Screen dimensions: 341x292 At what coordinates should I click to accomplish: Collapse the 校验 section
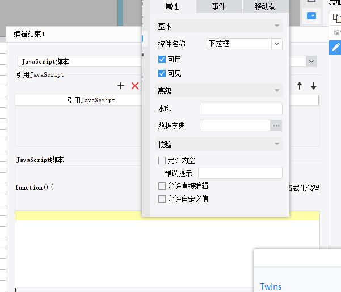pyautogui.click(x=219, y=144)
